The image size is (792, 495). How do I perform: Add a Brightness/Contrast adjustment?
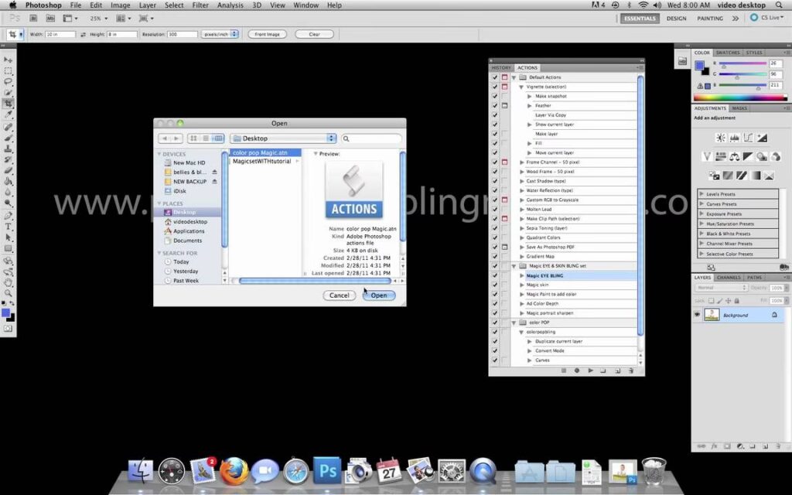[721, 138]
